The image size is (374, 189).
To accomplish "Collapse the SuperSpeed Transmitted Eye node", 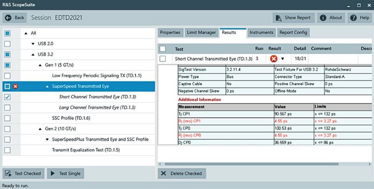I will [x=47, y=87].
